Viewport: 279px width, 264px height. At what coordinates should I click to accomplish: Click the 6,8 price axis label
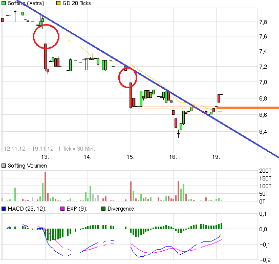point(263,98)
